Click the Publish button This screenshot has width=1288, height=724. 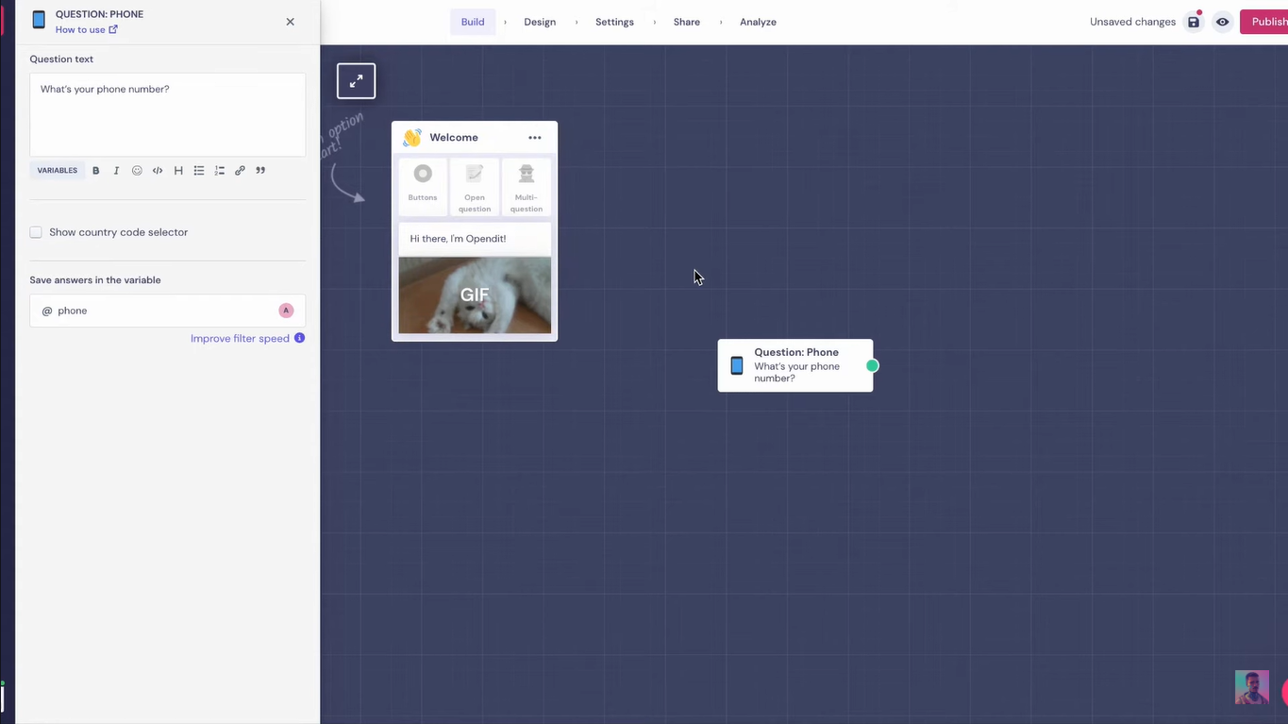click(1264, 22)
